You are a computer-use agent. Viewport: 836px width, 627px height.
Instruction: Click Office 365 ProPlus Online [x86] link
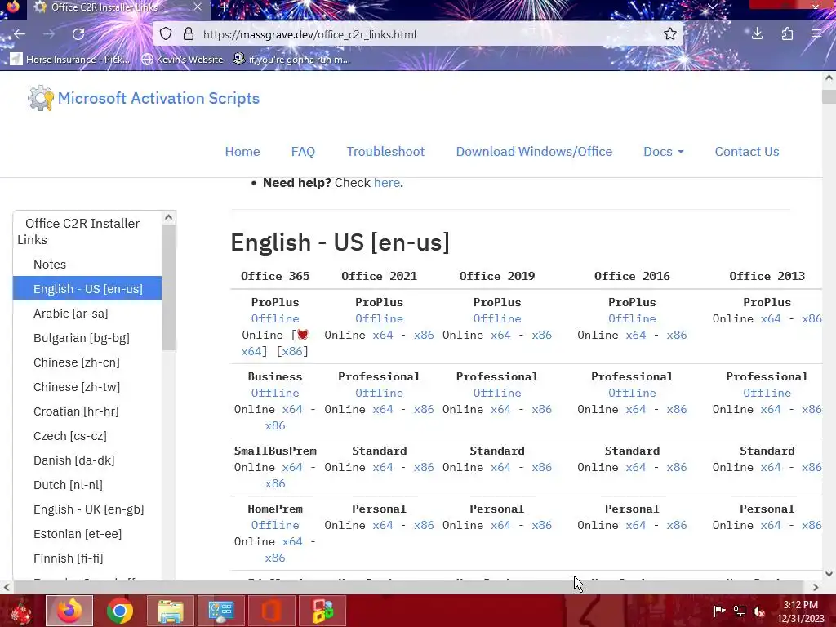(292, 351)
